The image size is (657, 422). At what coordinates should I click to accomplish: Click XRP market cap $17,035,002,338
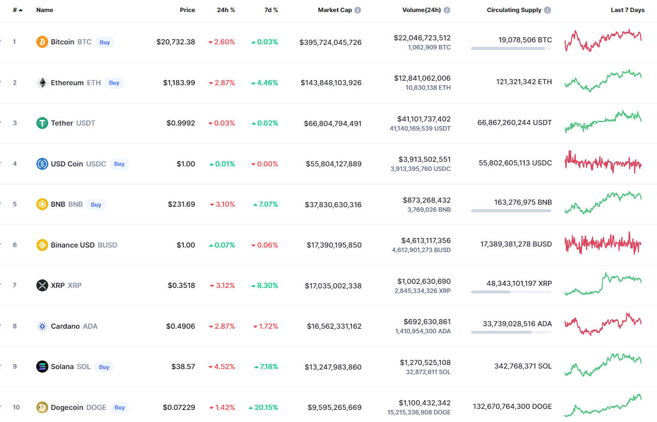(x=333, y=286)
